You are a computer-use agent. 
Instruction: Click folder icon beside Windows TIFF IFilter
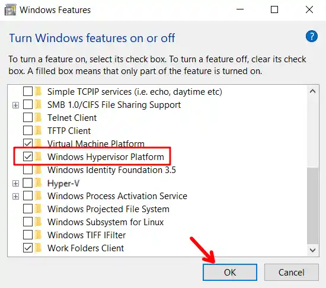click(x=39, y=235)
